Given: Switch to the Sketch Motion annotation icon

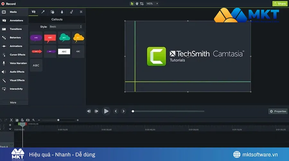Looking at the screenshot, I should [x=72, y=12].
